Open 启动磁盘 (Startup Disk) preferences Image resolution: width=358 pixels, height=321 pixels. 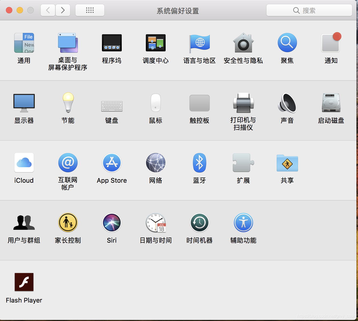[x=331, y=103]
